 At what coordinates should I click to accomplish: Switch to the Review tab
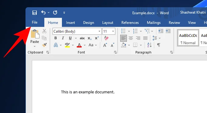[x=174, y=23]
